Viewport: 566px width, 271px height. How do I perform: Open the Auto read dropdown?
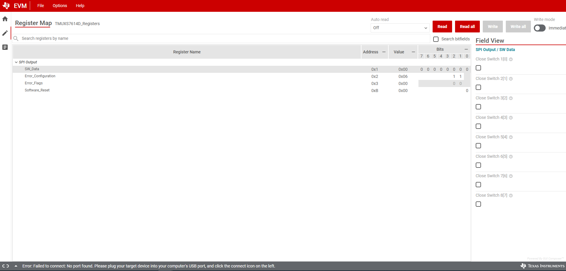(400, 28)
